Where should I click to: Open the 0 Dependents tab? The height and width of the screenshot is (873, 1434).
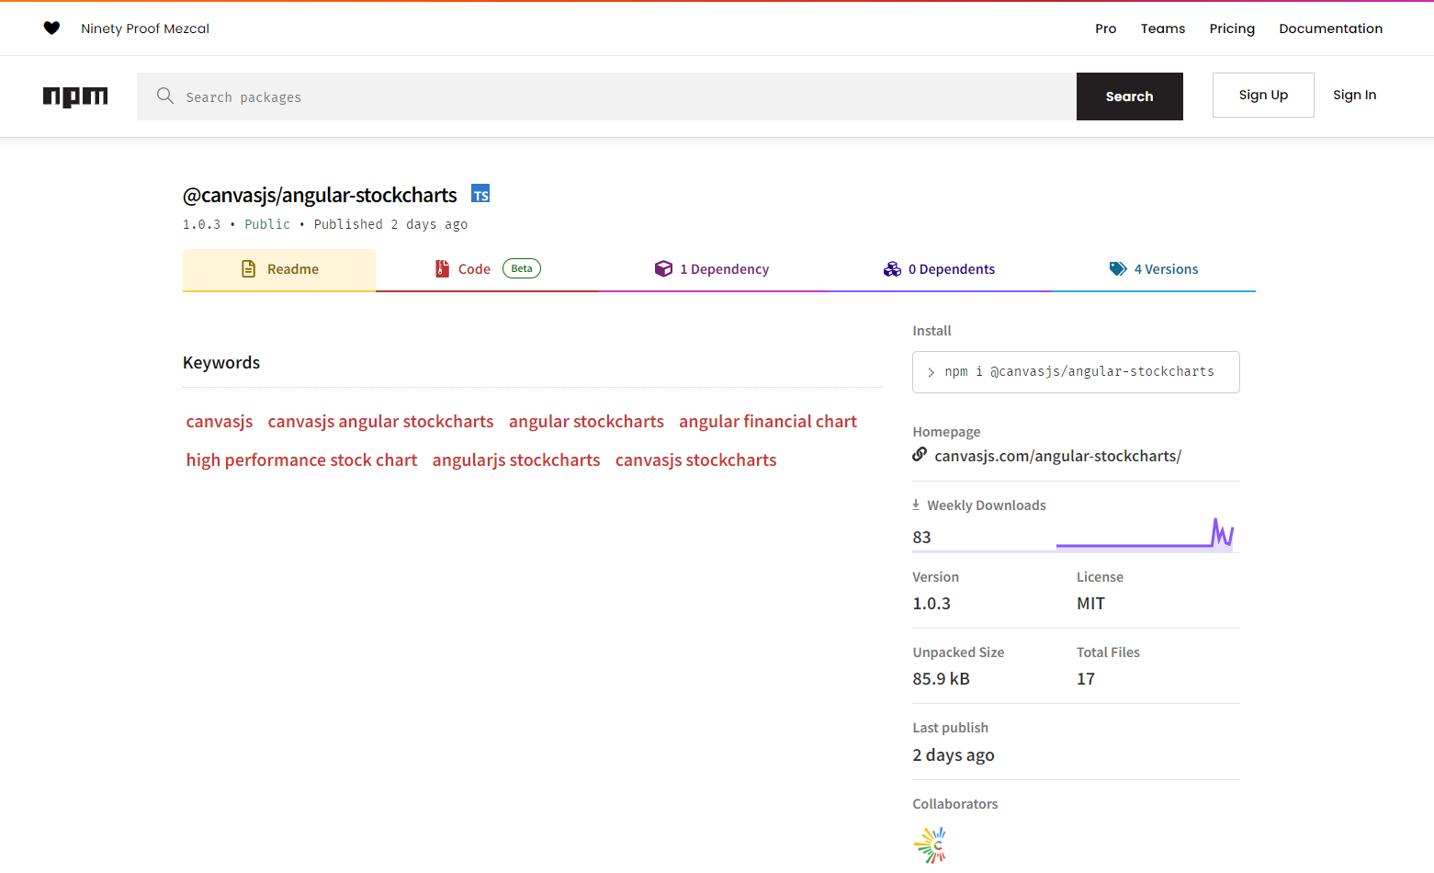click(x=939, y=269)
